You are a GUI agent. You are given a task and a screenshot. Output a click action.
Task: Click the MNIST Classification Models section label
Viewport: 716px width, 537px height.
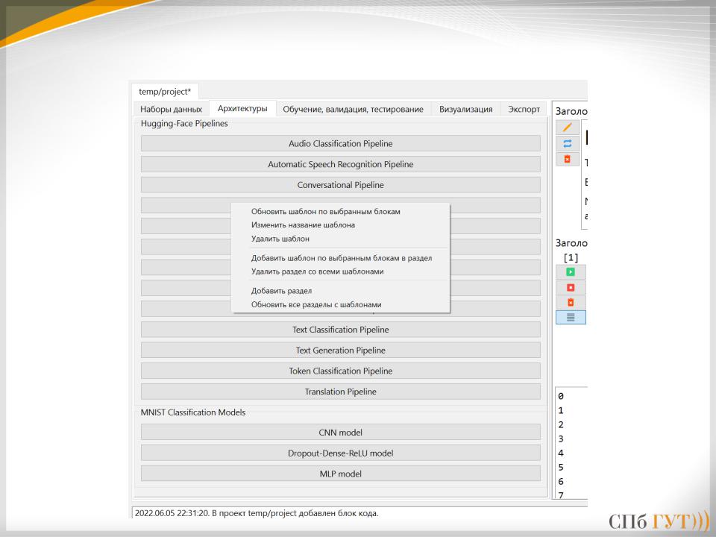192,412
